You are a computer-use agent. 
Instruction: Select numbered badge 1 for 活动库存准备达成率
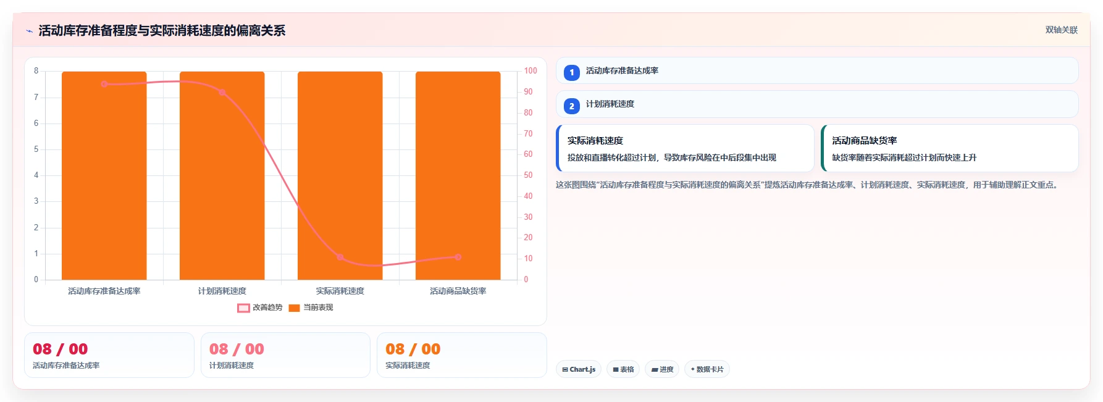point(572,72)
